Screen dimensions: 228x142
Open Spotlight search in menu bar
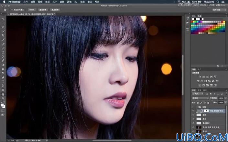coord(218,2)
